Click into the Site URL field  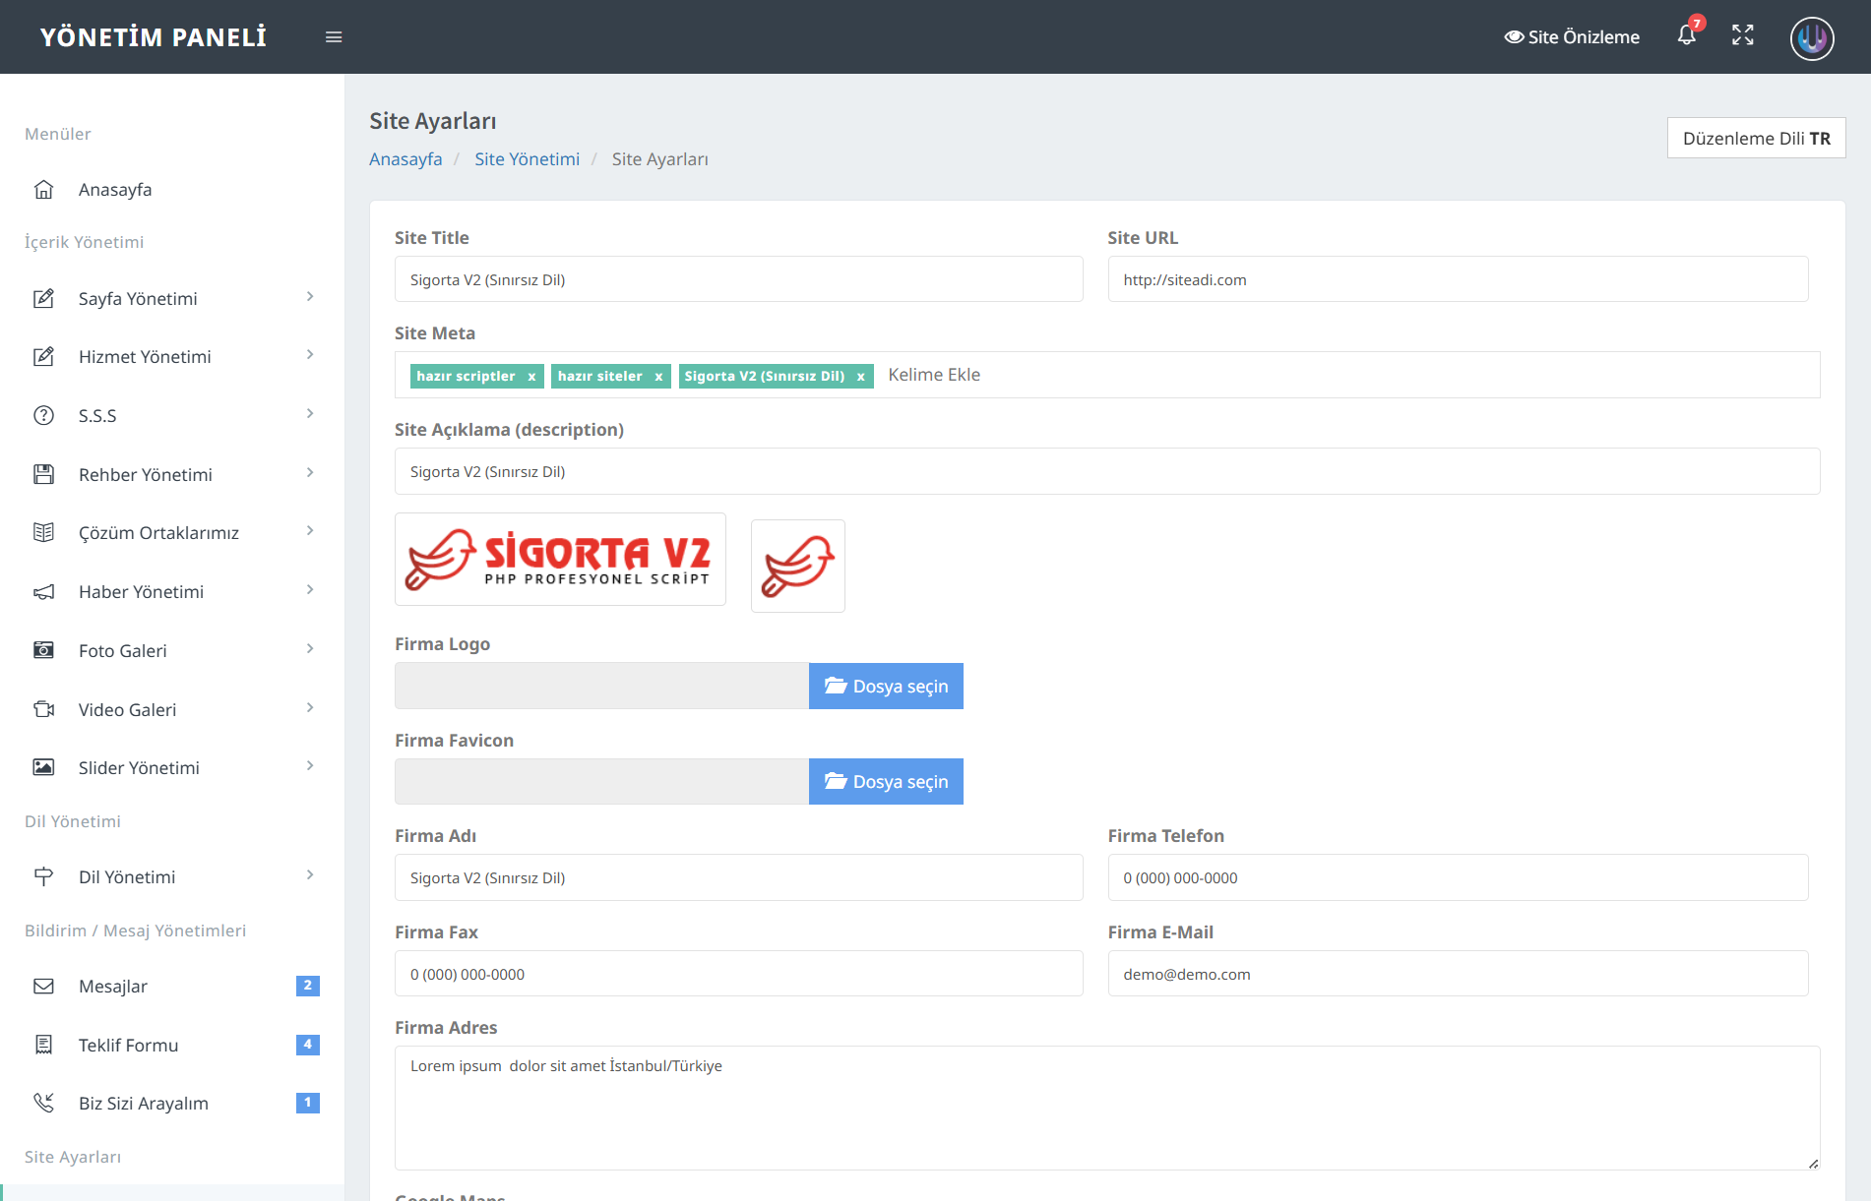(1458, 280)
